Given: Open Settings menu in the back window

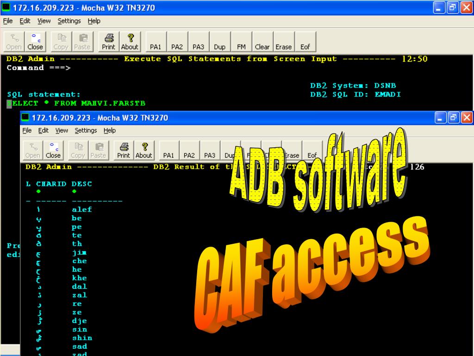Looking at the screenshot, I should coord(69,21).
